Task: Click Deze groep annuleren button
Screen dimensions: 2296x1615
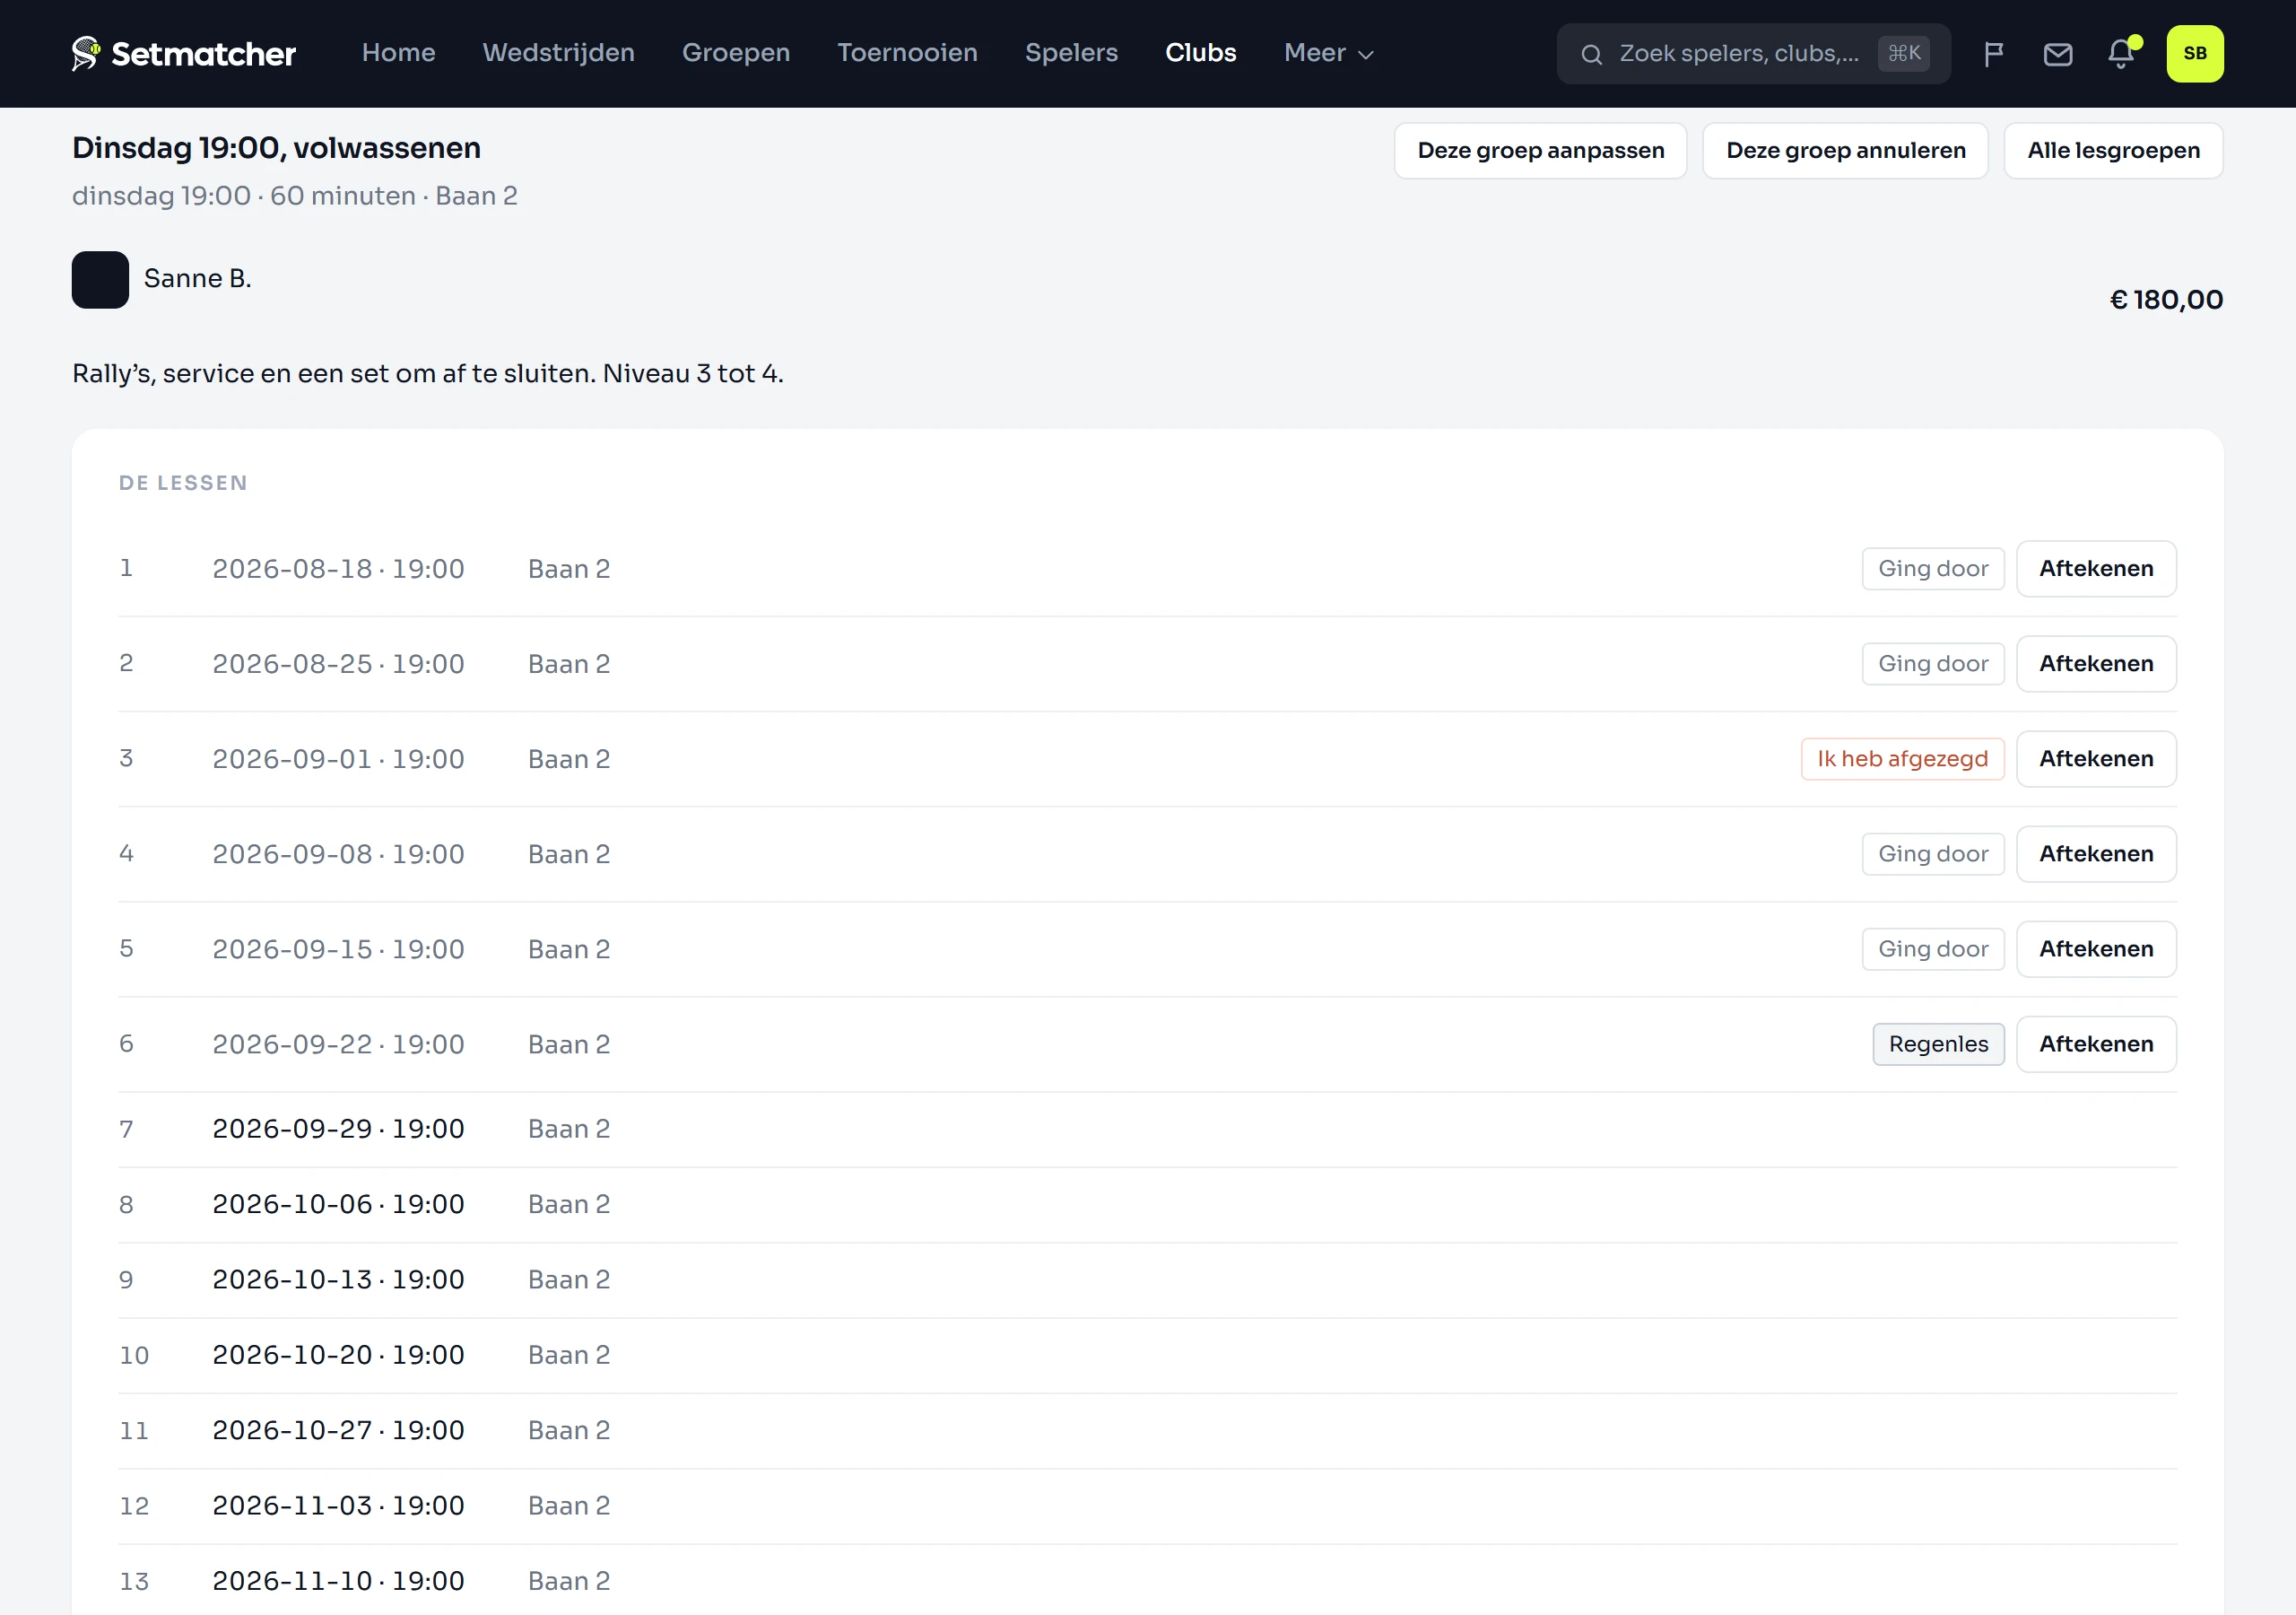Action: pos(1845,151)
